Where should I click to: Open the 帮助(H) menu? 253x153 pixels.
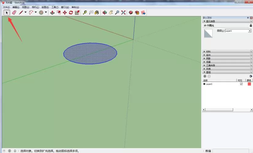(75, 7)
